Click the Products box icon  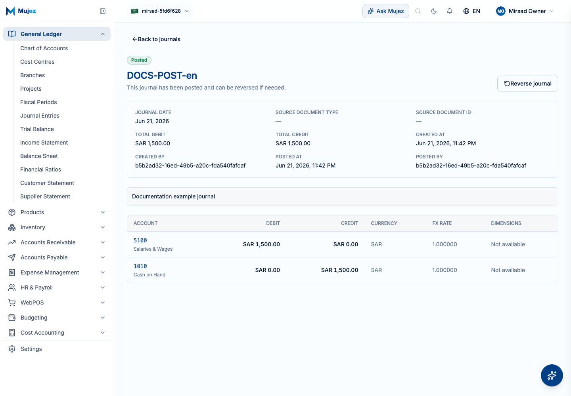click(x=12, y=212)
